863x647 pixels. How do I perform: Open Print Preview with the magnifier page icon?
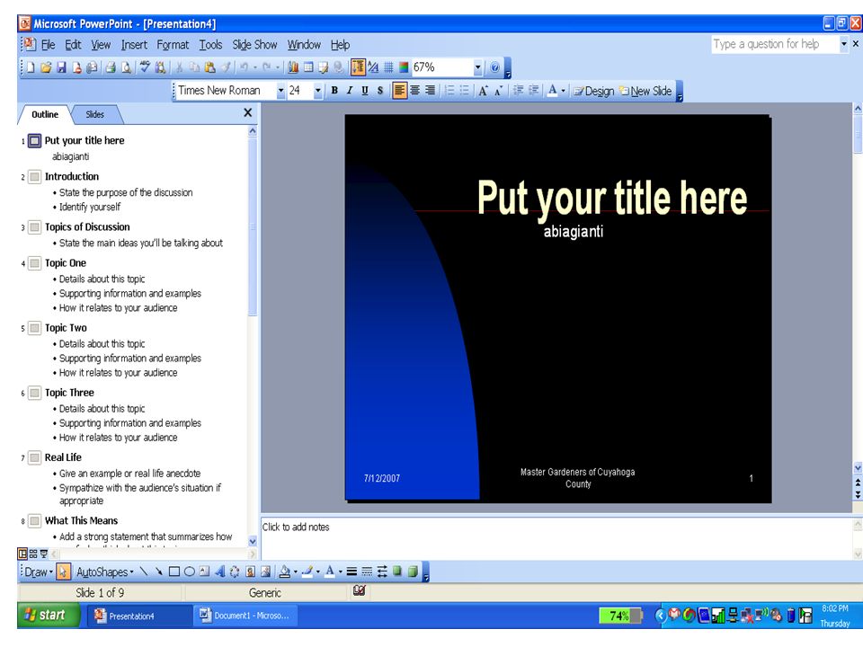pyautogui.click(x=126, y=67)
